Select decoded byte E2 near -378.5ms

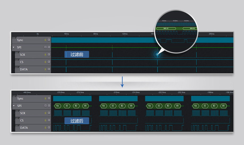[76, 106]
